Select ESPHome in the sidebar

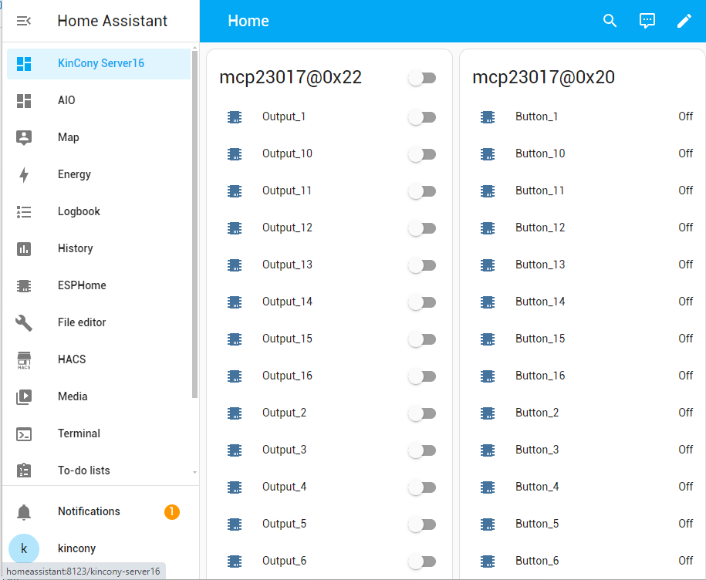pyautogui.click(x=82, y=285)
